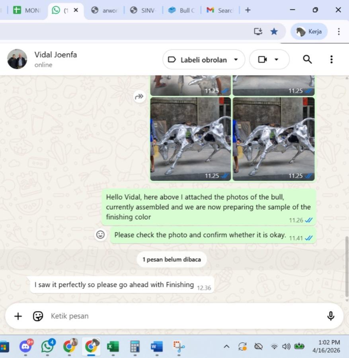Click the plus attach button
This screenshot has width=349, height=358.
click(x=18, y=316)
